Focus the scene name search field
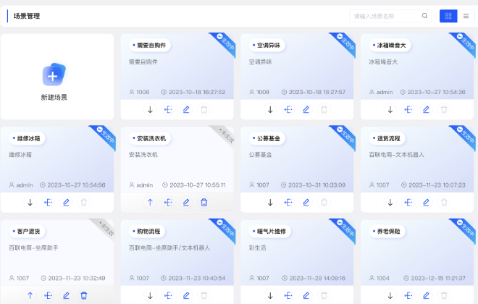The height and width of the screenshot is (304, 478). 384,15
